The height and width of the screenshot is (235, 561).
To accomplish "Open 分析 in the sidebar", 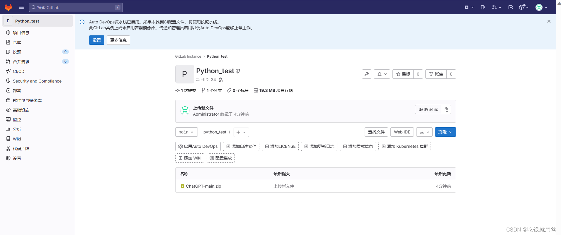I will [x=38, y=129].
